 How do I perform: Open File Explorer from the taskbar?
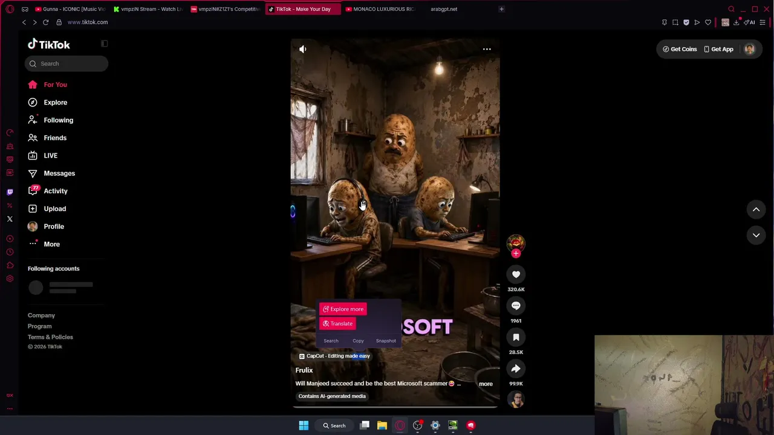(382, 425)
